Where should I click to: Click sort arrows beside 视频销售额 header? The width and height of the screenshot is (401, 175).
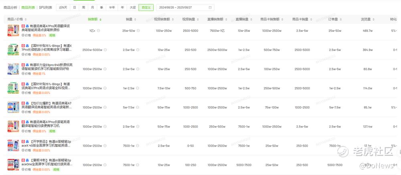(173, 19)
